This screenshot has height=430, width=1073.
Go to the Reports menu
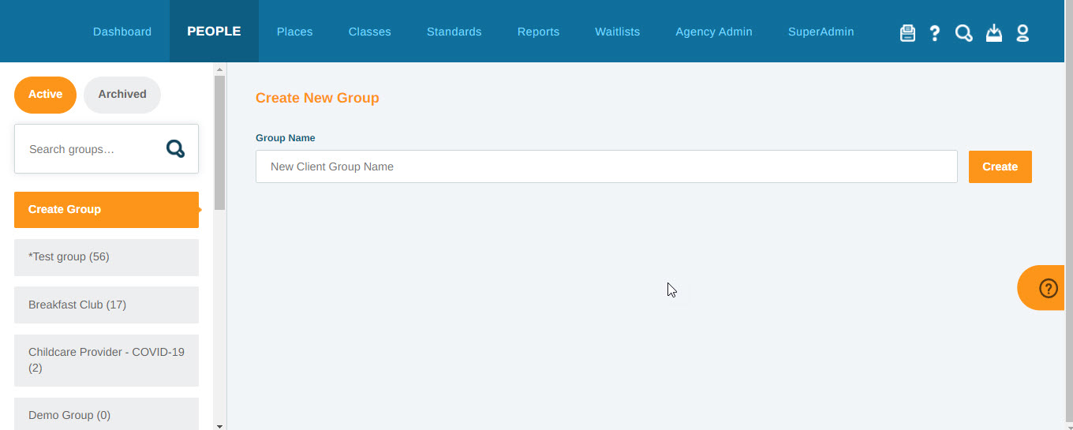point(538,32)
